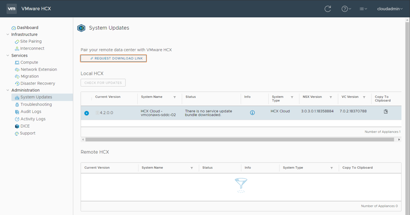The height and width of the screenshot is (215, 410).
Task: Go to Site Pairing
Action: (31, 41)
